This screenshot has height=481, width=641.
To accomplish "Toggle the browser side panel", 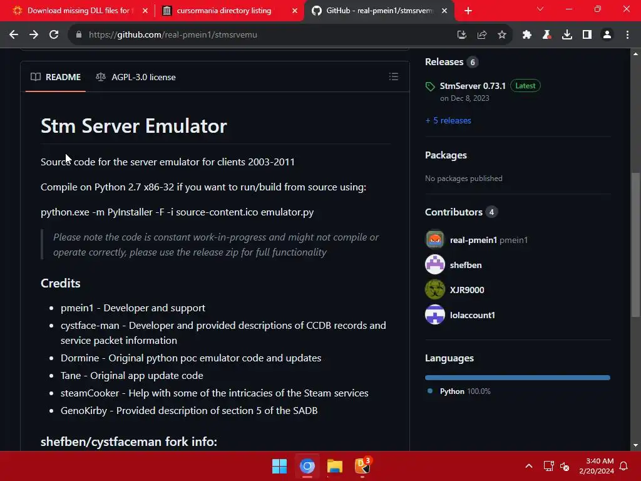I will tap(587, 35).
